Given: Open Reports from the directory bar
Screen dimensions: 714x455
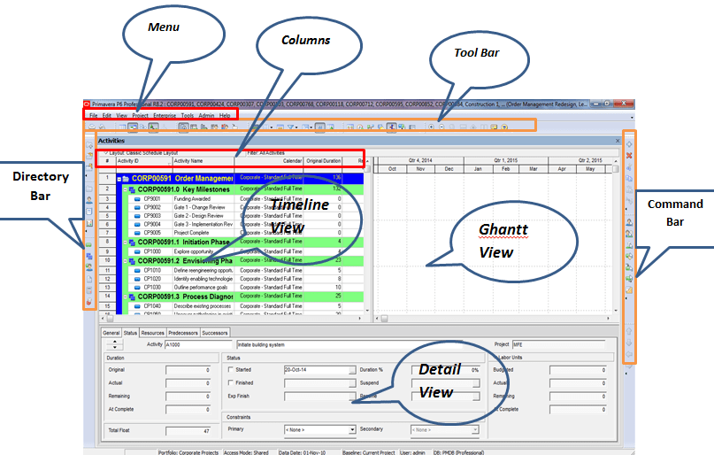Looking at the screenshot, I should 89,212.
